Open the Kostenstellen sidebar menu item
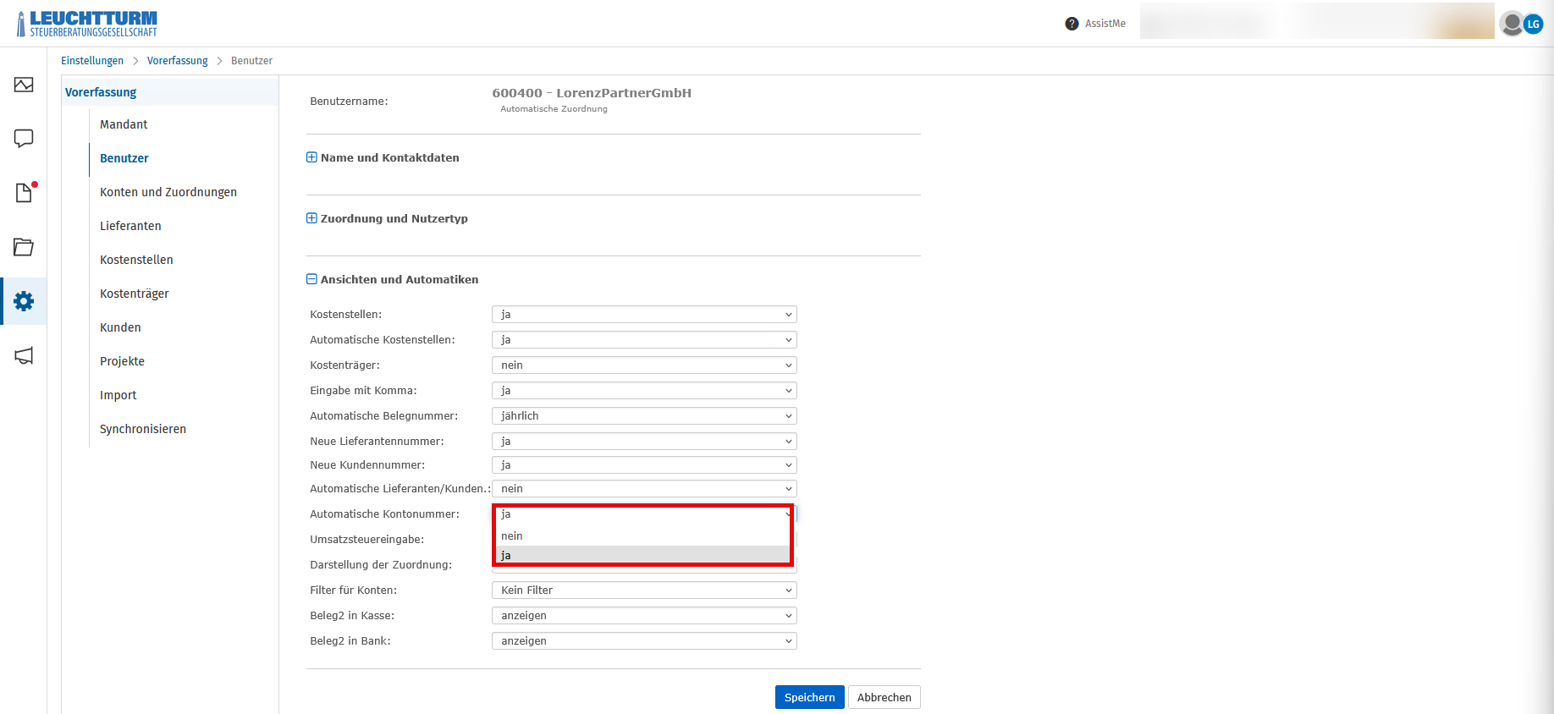The height and width of the screenshot is (714, 1554). pos(136,260)
